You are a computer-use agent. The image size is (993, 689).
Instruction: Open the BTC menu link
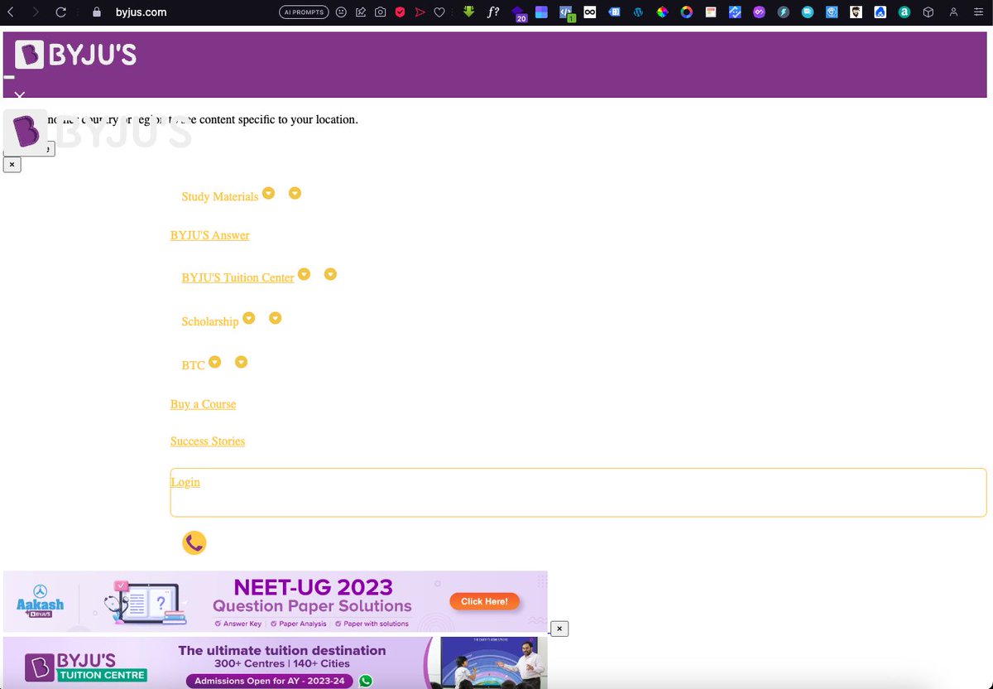(194, 365)
